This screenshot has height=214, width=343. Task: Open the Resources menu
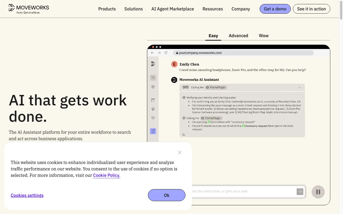click(x=213, y=9)
